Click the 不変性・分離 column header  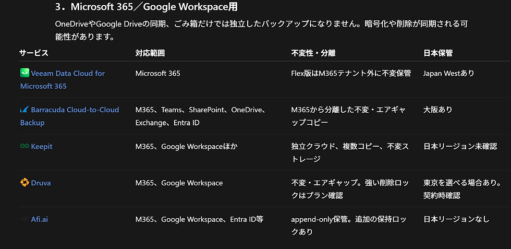click(313, 53)
